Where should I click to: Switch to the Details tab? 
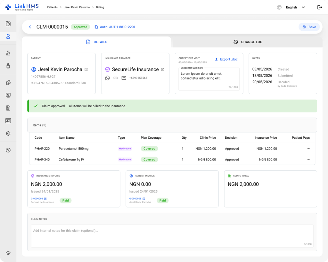[x=97, y=42]
